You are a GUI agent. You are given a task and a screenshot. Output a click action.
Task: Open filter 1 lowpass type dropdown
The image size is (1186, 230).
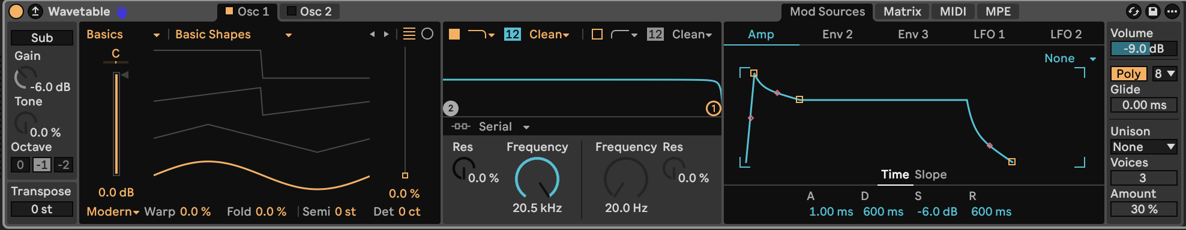coord(481,35)
